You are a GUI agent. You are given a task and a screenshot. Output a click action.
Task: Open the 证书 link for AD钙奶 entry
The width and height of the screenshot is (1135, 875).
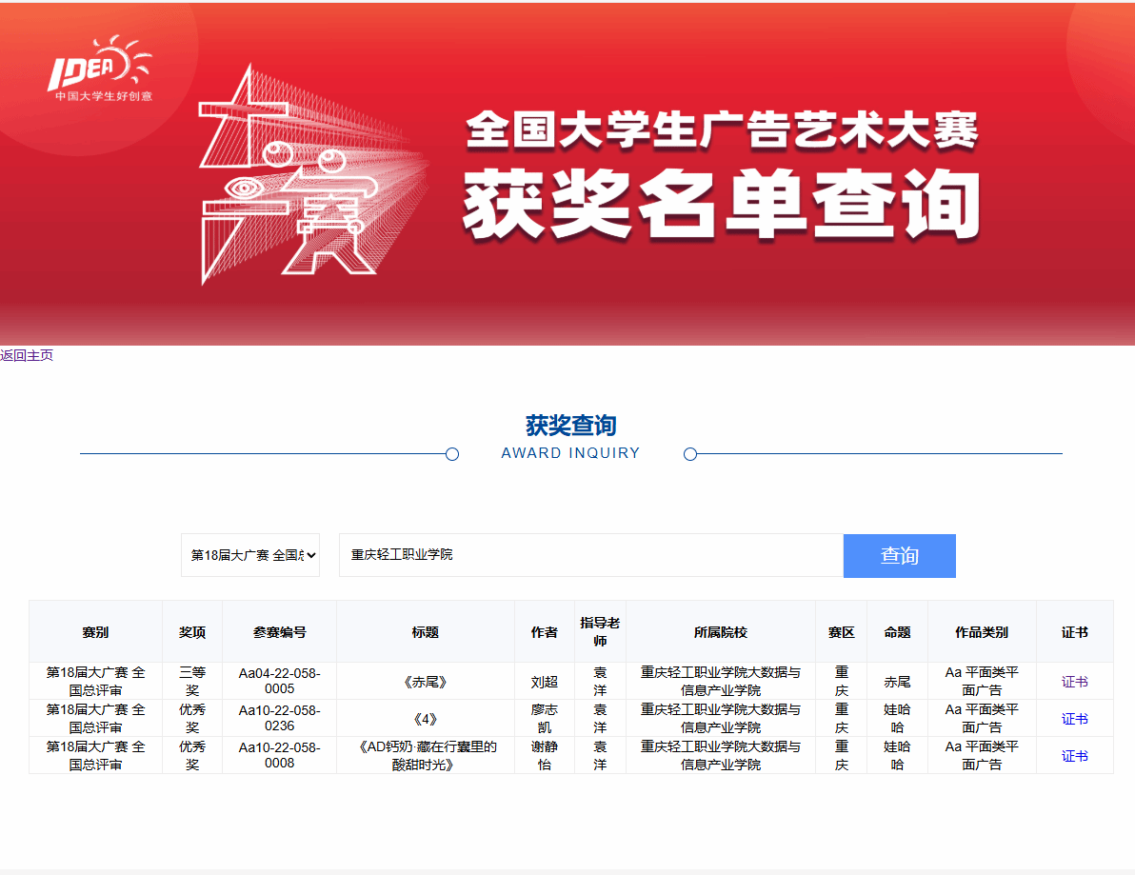[x=1074, y=756]
